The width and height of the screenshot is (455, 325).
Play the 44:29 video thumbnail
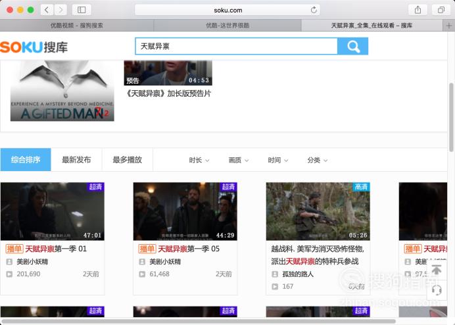(x=185, y=211)
